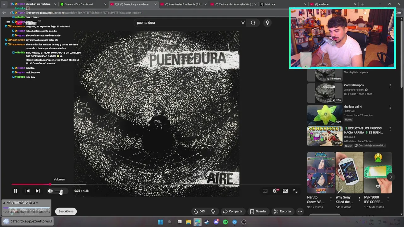The width and height of the screenshot is (404, 227).
Task: Click 'Ver playlist completa' link
Action: point(356,72)
